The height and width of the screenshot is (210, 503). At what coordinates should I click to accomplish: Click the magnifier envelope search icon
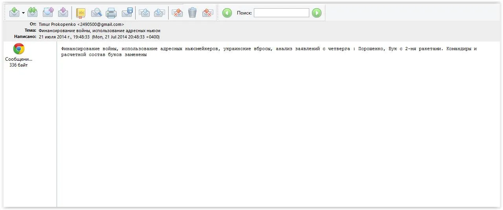(96, 13)
